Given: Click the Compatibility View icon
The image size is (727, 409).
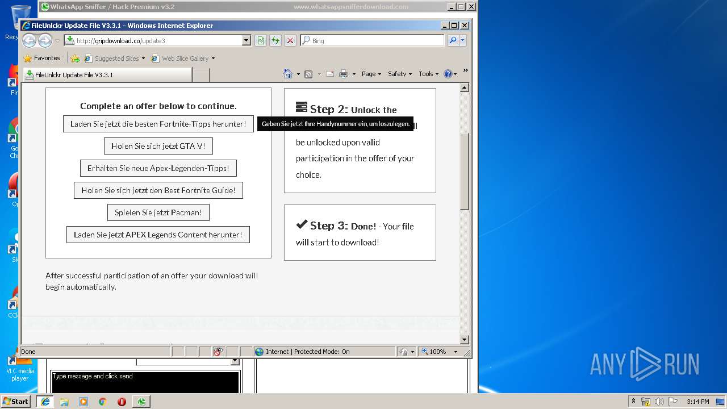Looking at the screenshot, I should click(x=261, y=40).
